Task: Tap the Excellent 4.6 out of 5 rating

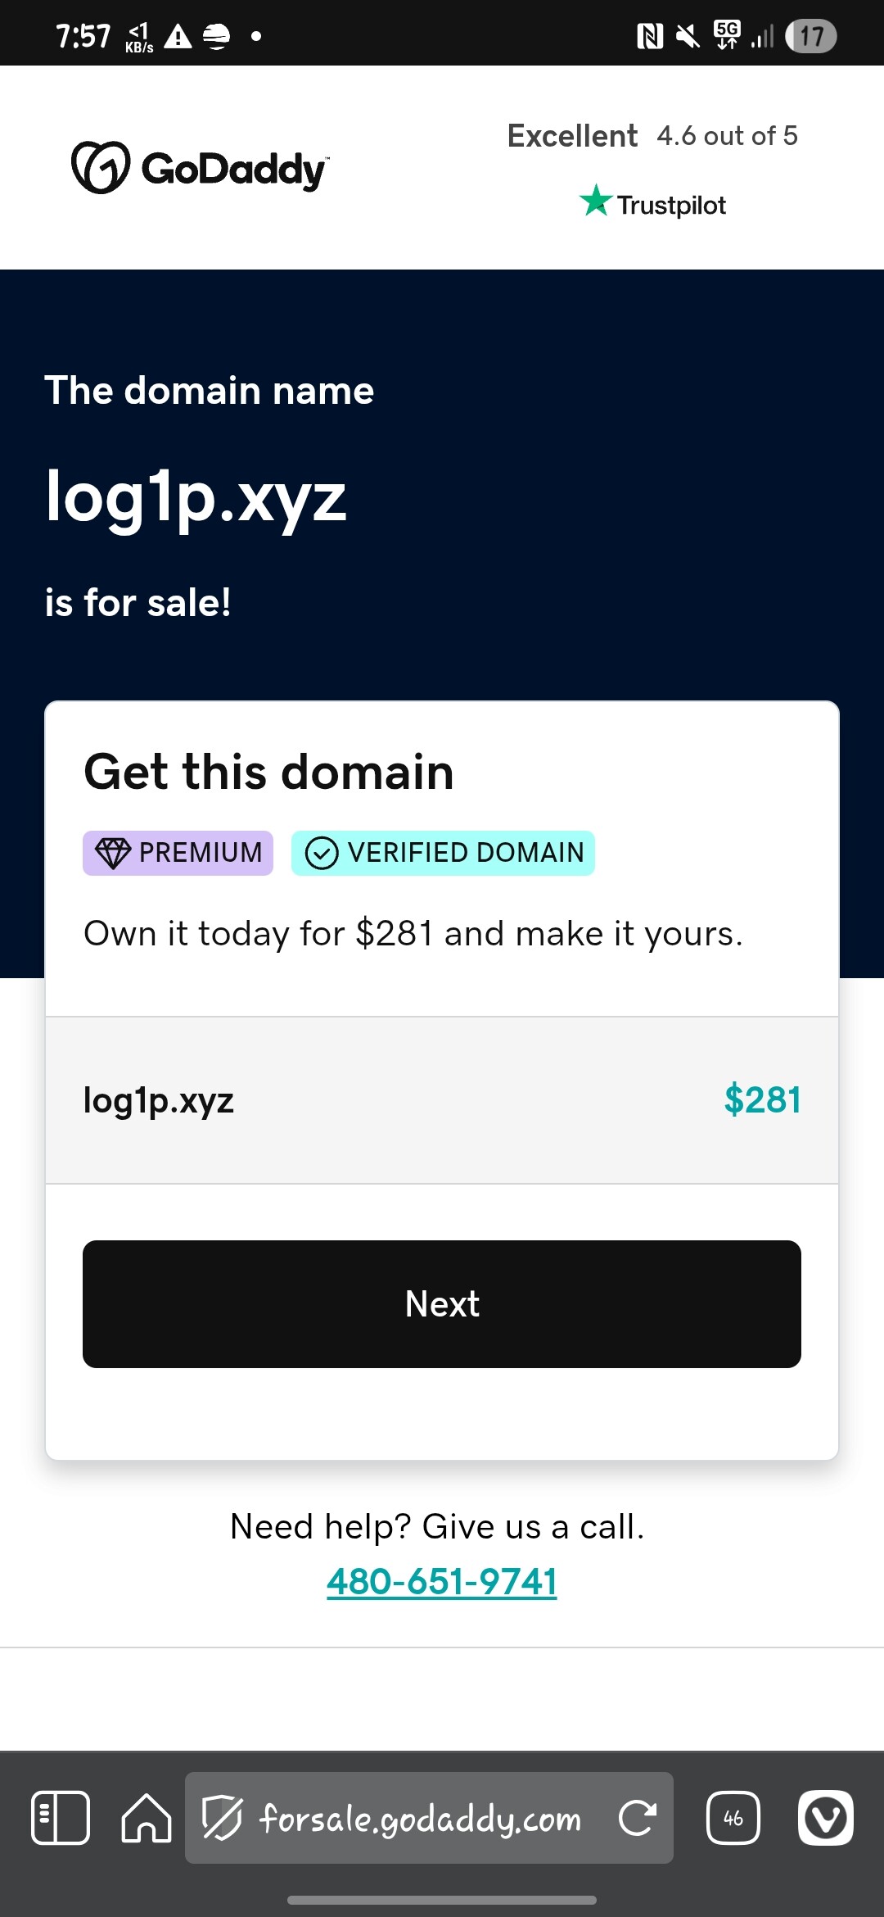Action: pos(652,136)
